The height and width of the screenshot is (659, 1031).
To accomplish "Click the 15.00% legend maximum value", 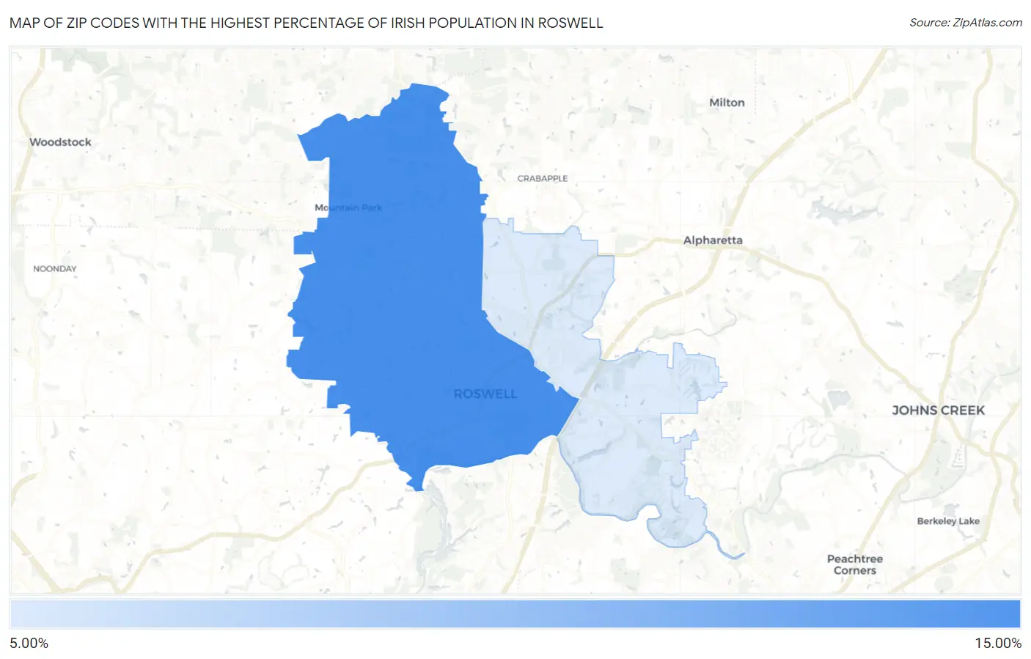I will tap(998, 644).
